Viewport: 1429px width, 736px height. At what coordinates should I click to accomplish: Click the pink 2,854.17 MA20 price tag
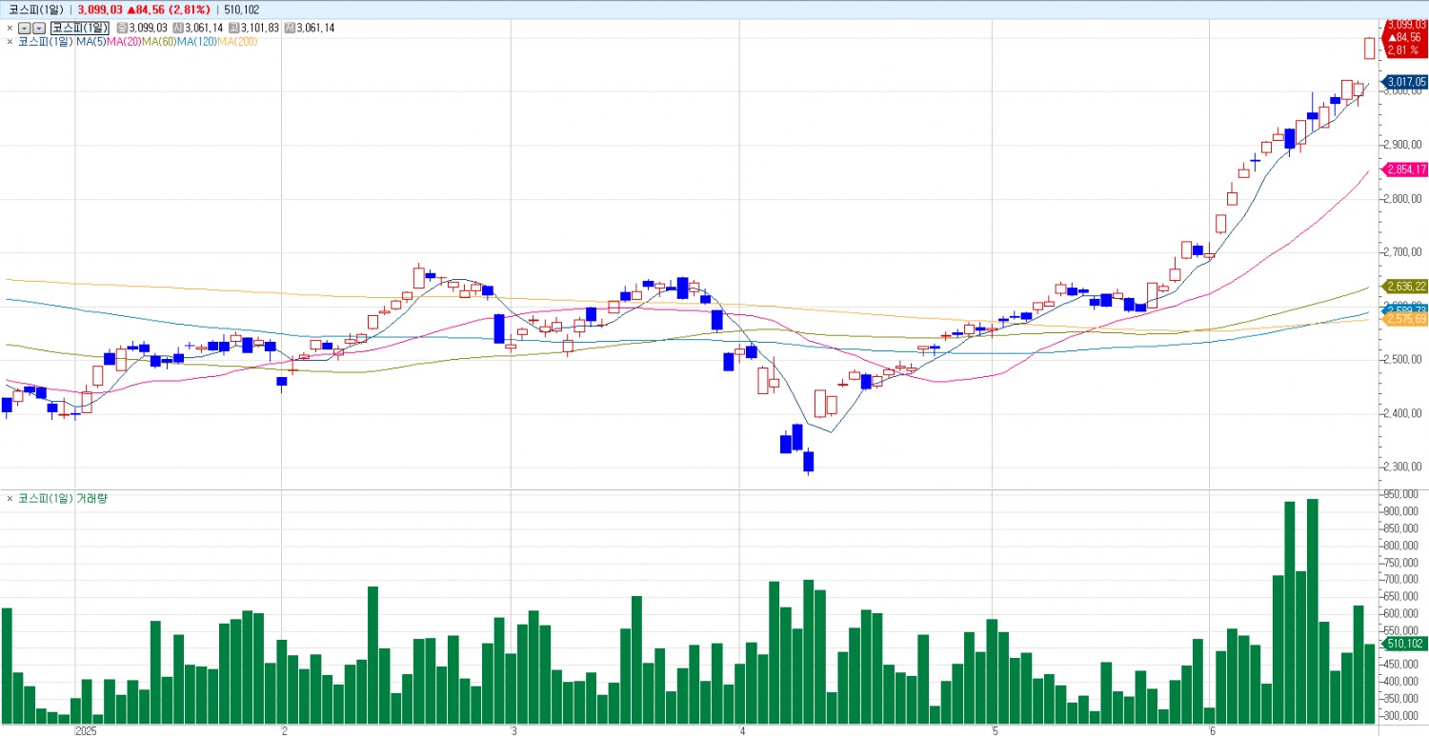tap(1405, 169)
